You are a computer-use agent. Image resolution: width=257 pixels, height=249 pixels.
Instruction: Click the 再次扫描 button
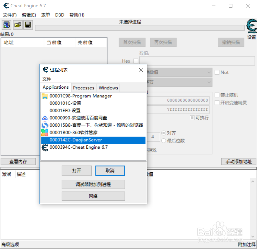[163, 42]
